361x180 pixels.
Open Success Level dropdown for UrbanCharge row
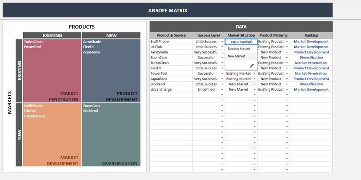click(x=222, y=89)
